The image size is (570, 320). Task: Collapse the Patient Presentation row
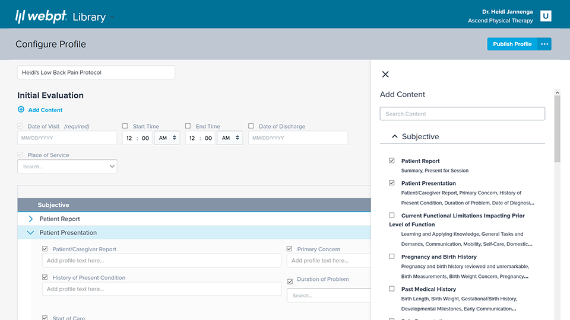click(31, 233)
